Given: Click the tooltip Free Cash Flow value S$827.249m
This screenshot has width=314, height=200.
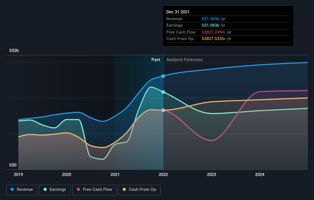Looking at the screenshot, I should [x=213, y=32].
